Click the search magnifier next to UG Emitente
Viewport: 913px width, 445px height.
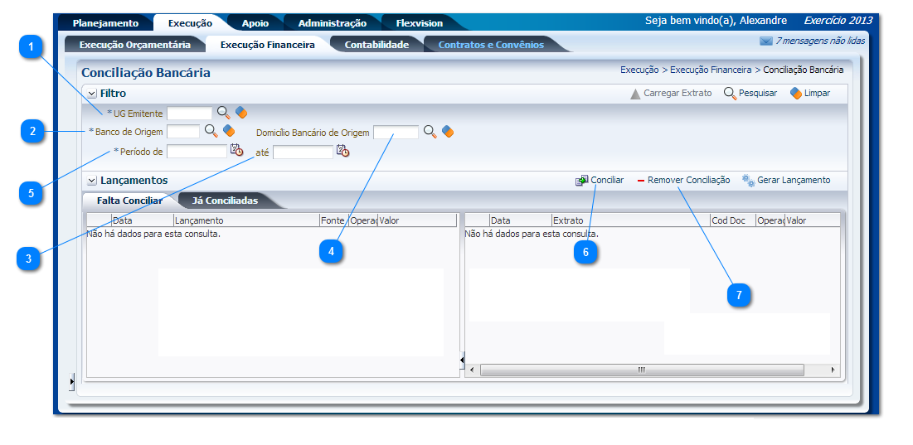point(223,113)
